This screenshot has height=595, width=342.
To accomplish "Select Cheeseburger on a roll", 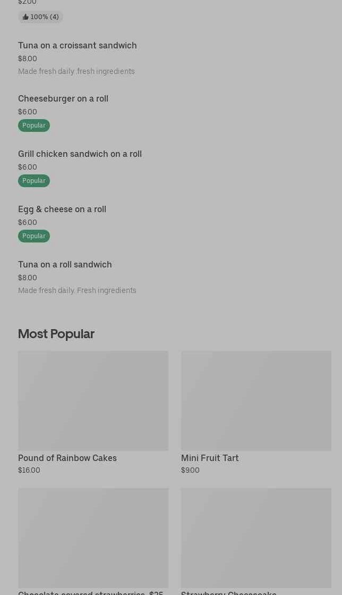I will click(63, 99).
